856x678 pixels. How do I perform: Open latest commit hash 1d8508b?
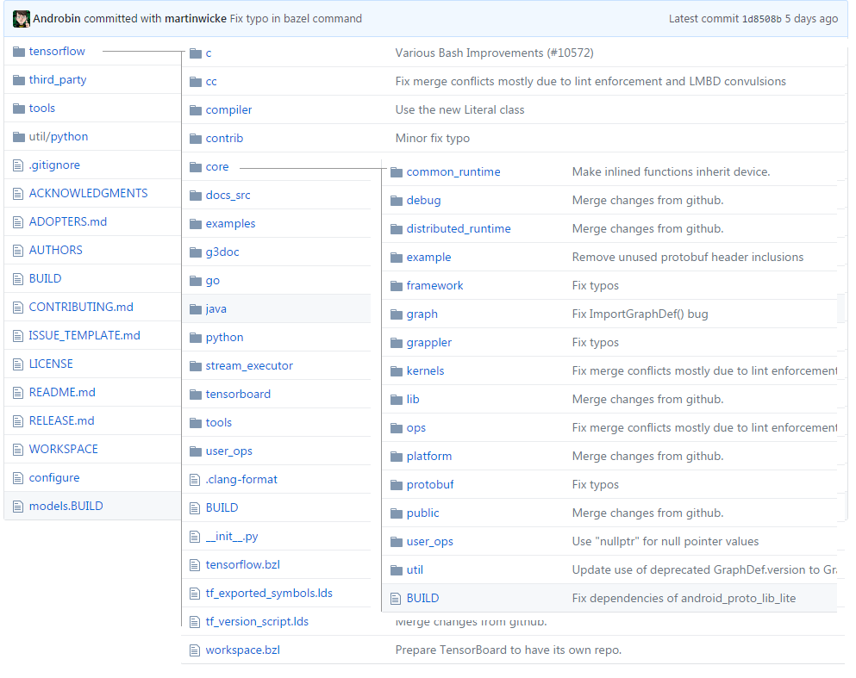pyautogui.click(x=761, y=19)
